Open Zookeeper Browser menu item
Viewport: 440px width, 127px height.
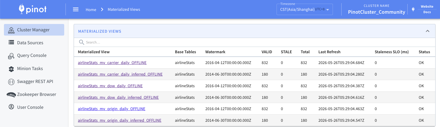point(34,94)
